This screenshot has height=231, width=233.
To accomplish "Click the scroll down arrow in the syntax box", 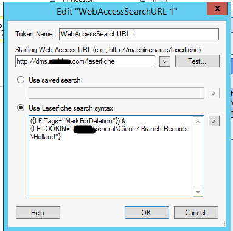I will [x=198, y=191].
